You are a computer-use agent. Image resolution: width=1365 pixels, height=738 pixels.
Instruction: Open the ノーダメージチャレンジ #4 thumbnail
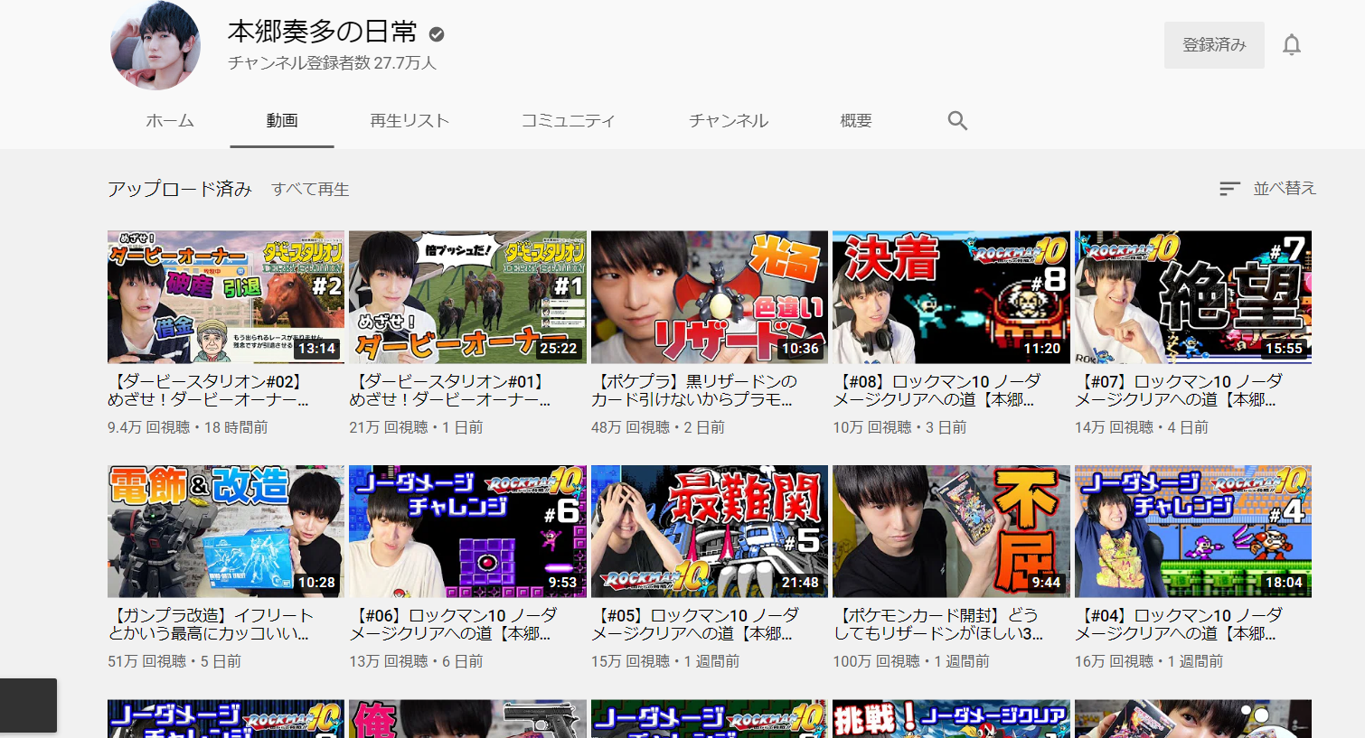tap(1193, 531)
